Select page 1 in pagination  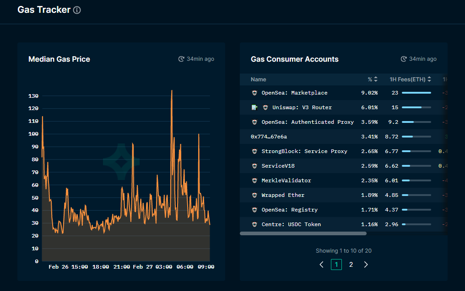tap(336, 265)
